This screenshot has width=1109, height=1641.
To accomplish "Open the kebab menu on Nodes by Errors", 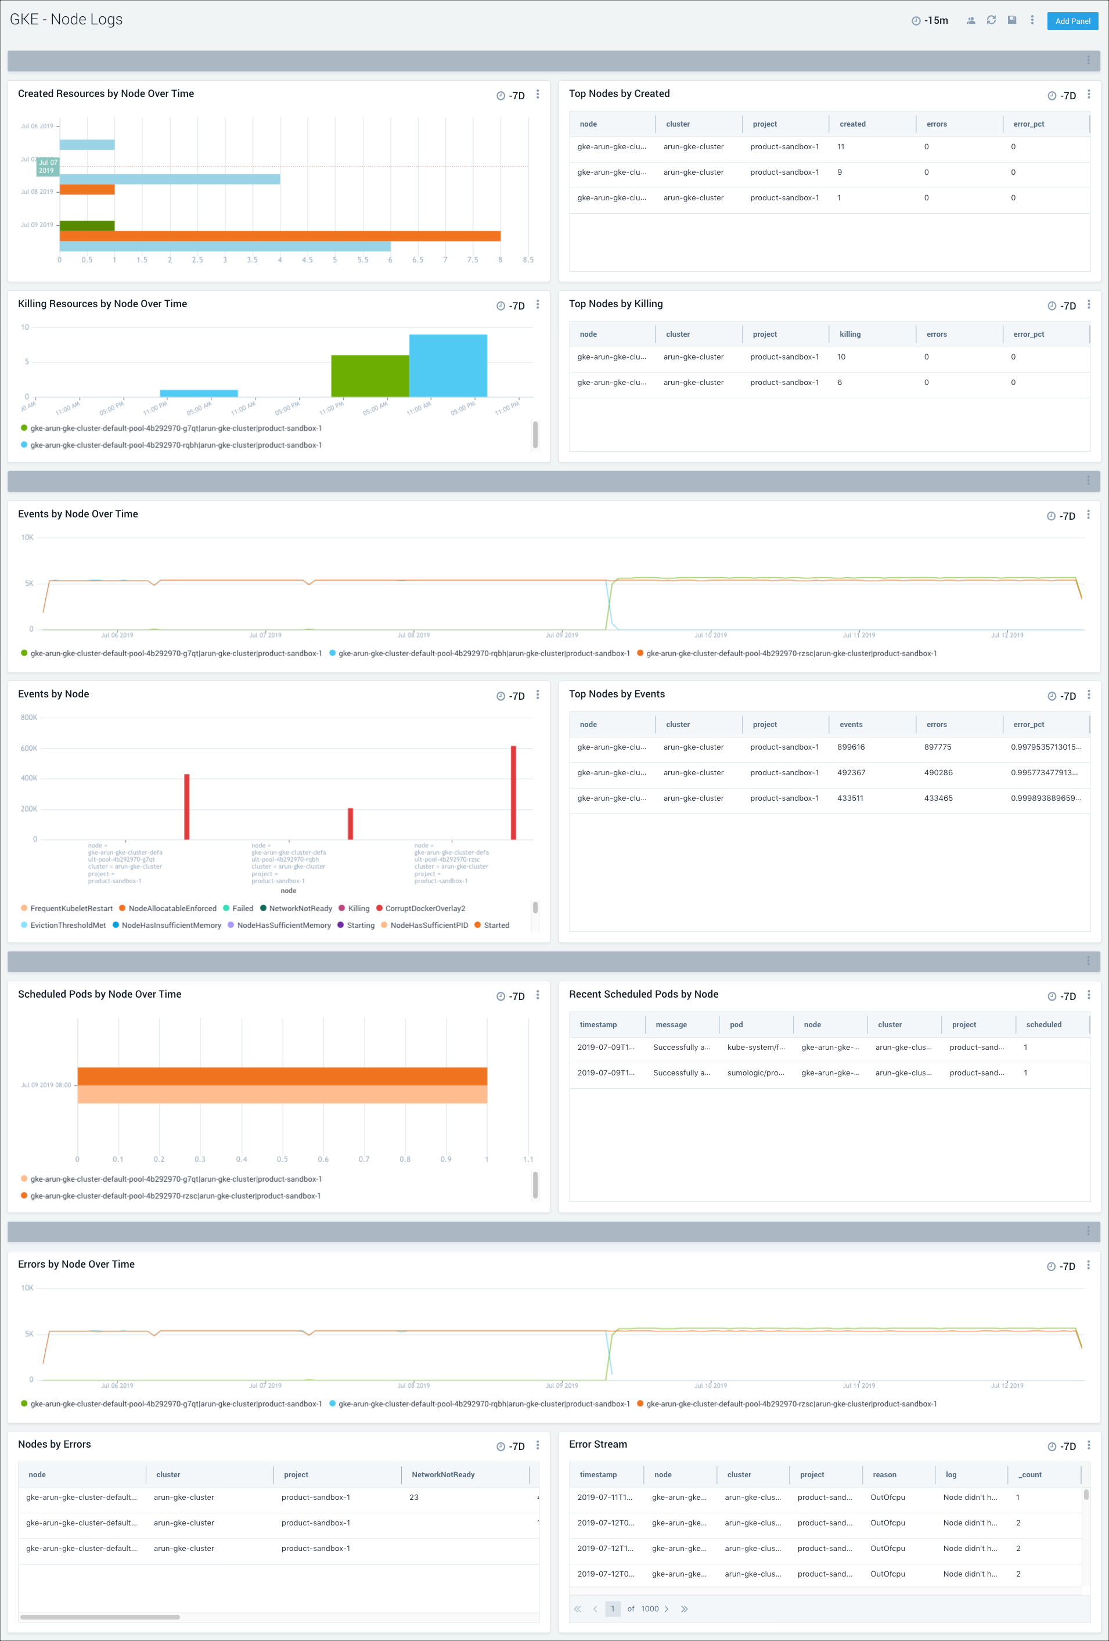I will pos(538,1445).
